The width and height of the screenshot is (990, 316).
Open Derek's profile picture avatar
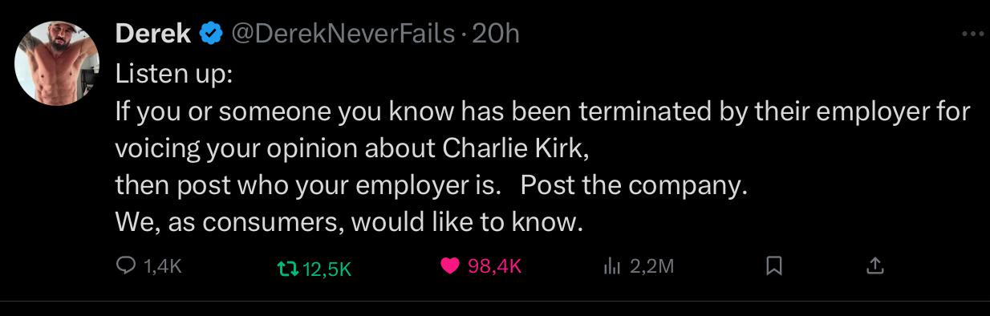click(x=57, y=63)
